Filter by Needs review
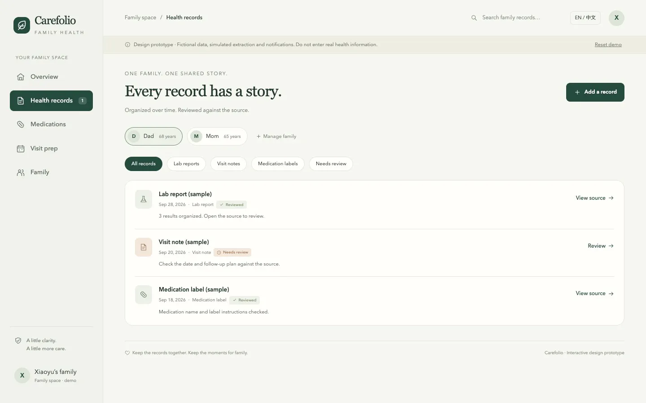646x403 pixels. 331,164
